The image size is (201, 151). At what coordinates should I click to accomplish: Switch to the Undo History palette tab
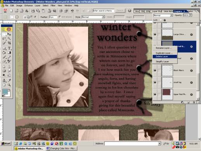168,11
